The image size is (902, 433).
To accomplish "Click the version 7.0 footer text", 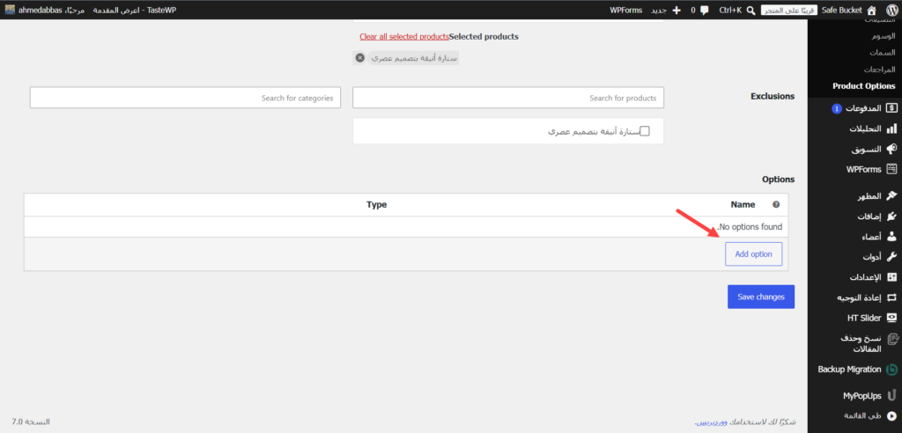I will 31,422.
